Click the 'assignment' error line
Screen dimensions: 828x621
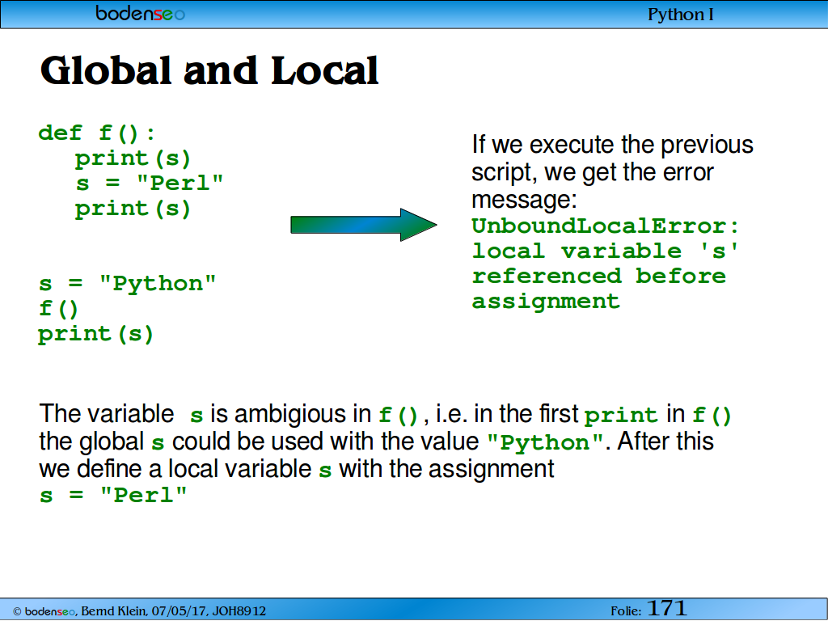(x=546, y=302)
